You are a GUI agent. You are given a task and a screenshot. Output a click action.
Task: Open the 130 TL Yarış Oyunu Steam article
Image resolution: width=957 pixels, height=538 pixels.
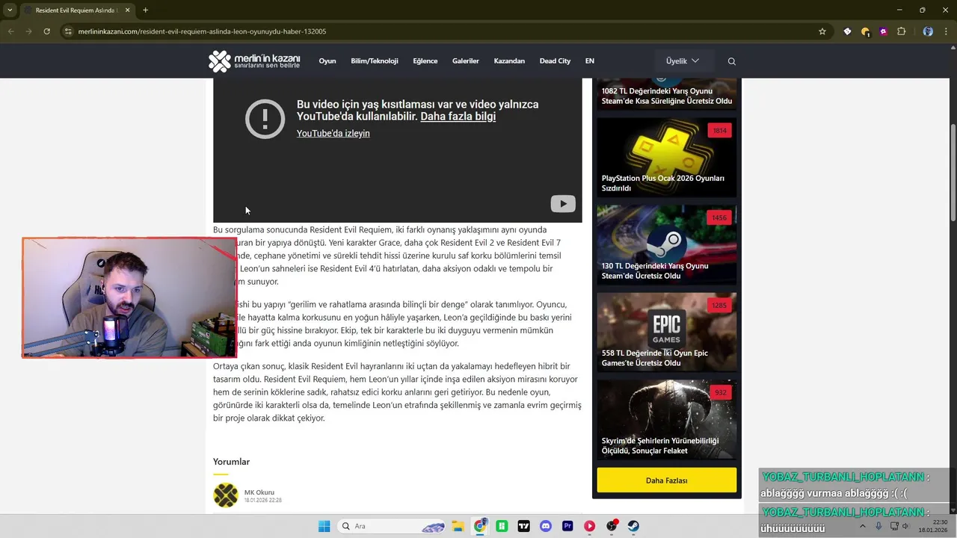tap(667, 245)
